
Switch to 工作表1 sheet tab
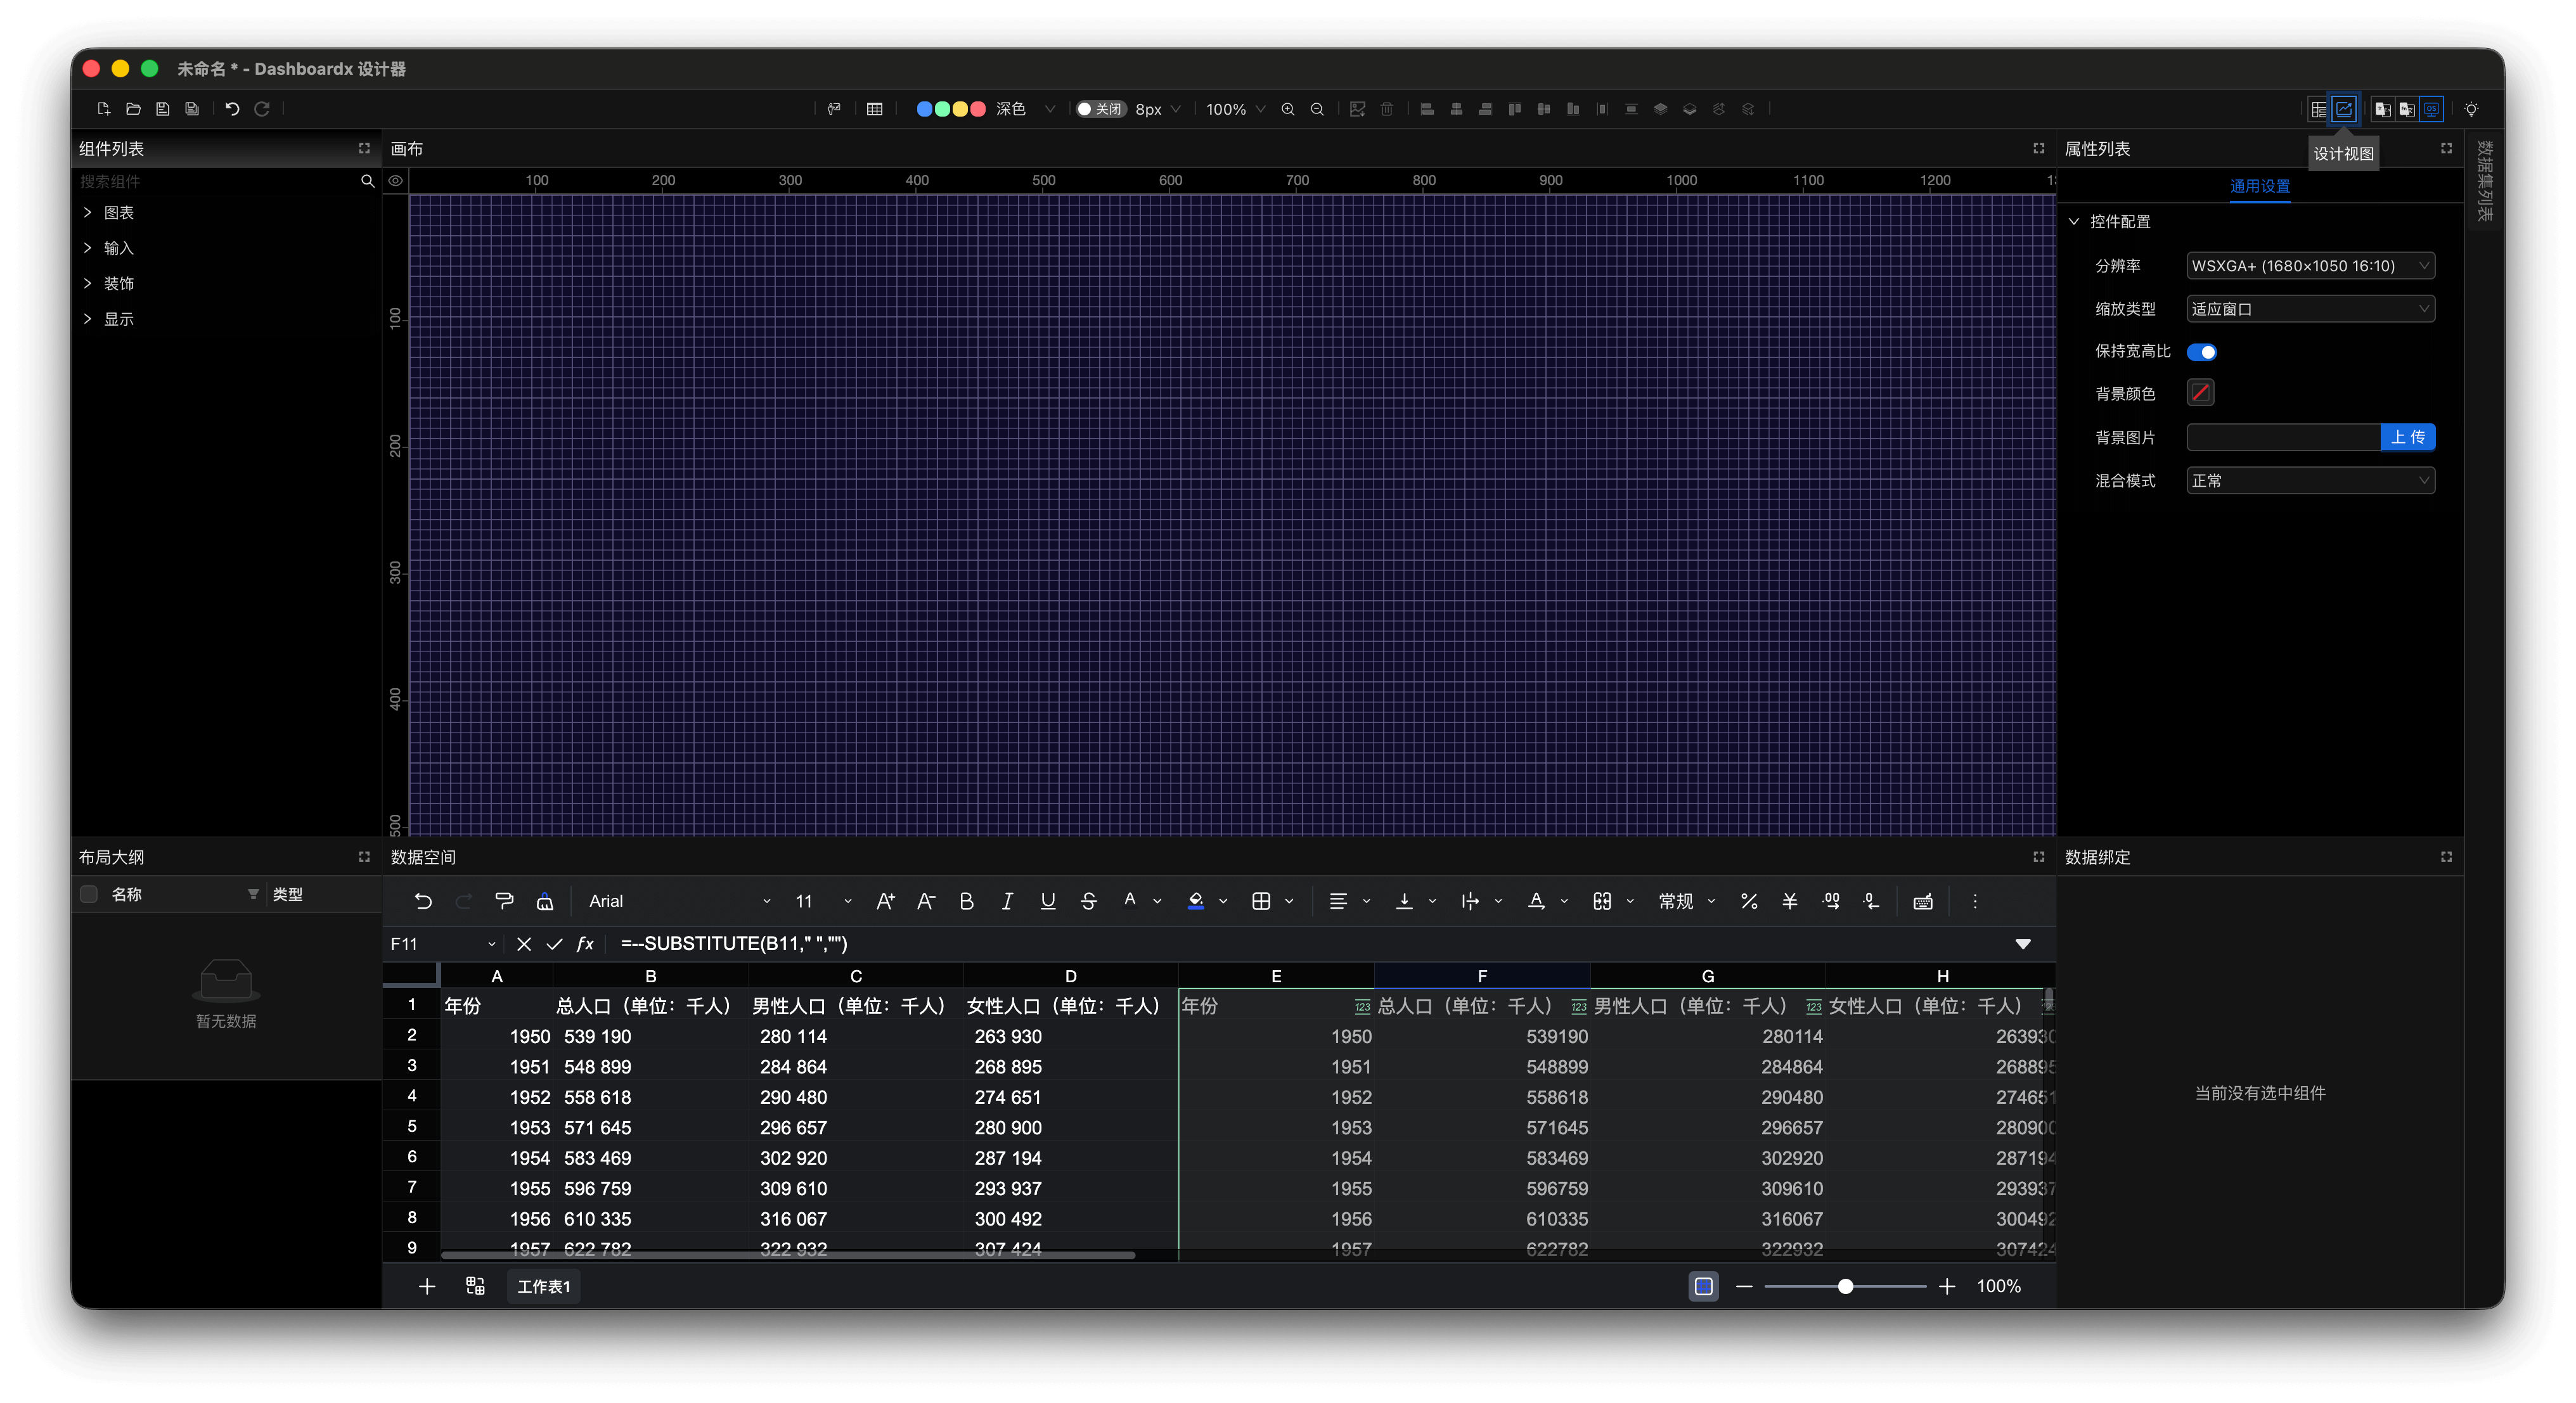tap(543, 1286)
